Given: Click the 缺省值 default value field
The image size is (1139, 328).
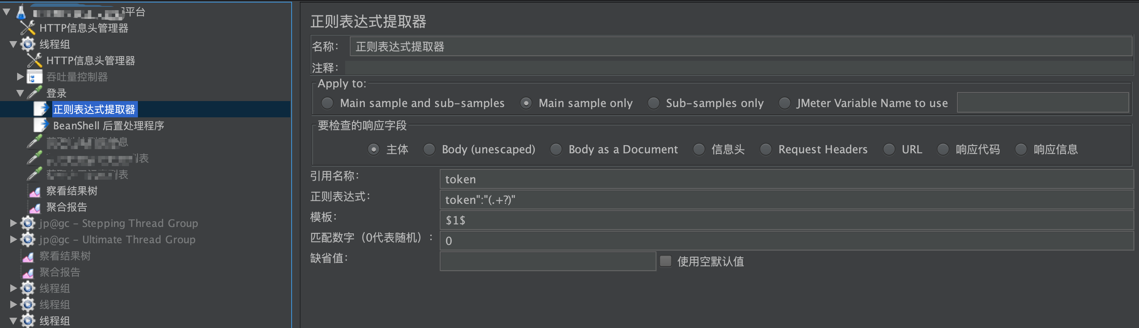Looking at the screenshot, I should tap(548, 261).
